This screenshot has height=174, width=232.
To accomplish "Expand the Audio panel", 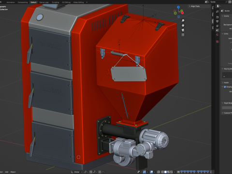I will coord(225,82).
